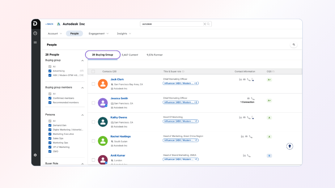
Task: Switch to the People tab
Action: (x=74, y=34)
